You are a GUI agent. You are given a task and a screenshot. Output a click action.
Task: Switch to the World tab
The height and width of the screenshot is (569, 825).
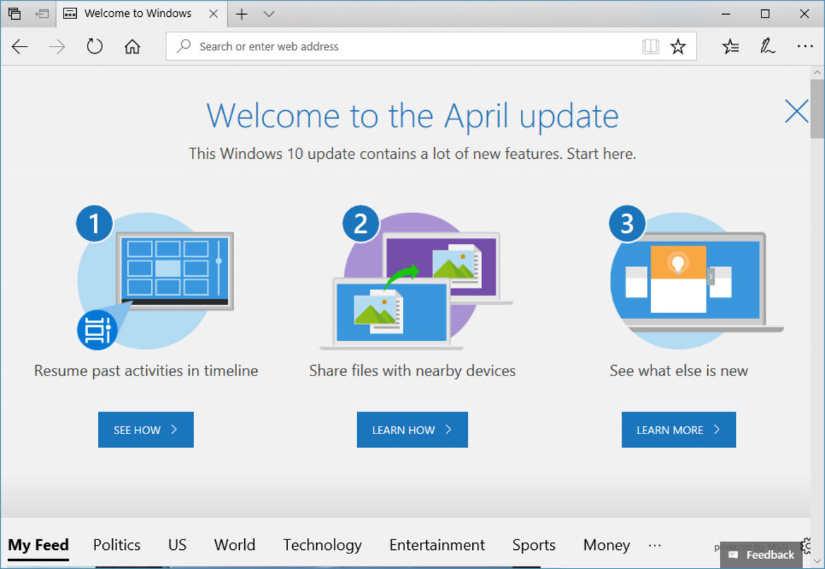point(235,545)
